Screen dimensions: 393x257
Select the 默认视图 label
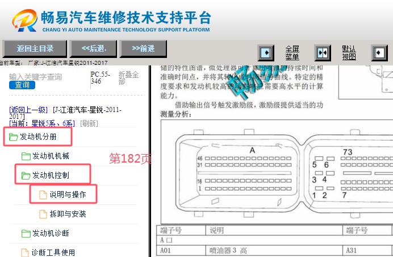(x=349, y=53)
